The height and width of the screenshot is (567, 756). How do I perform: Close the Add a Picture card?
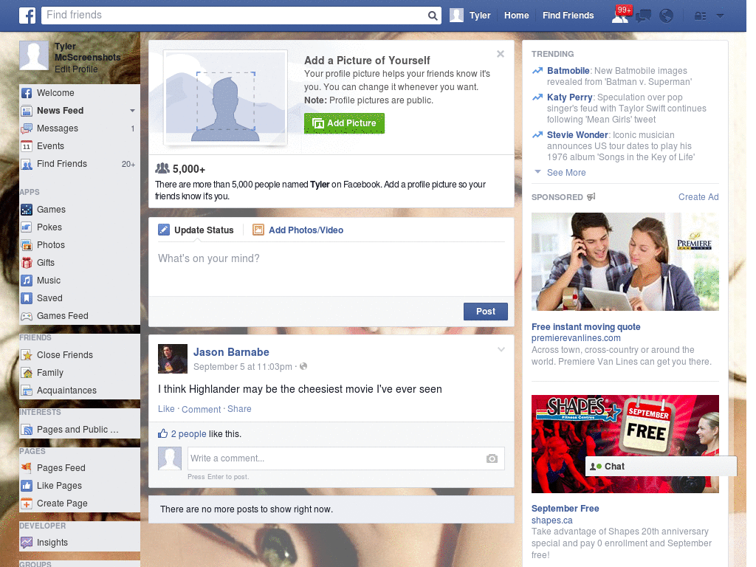501,54
